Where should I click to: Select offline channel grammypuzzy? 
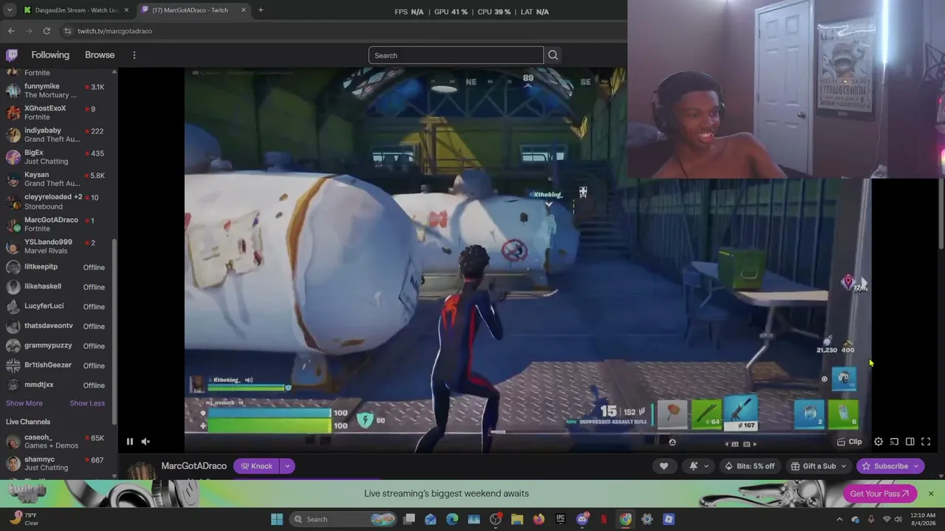point(58,346)
